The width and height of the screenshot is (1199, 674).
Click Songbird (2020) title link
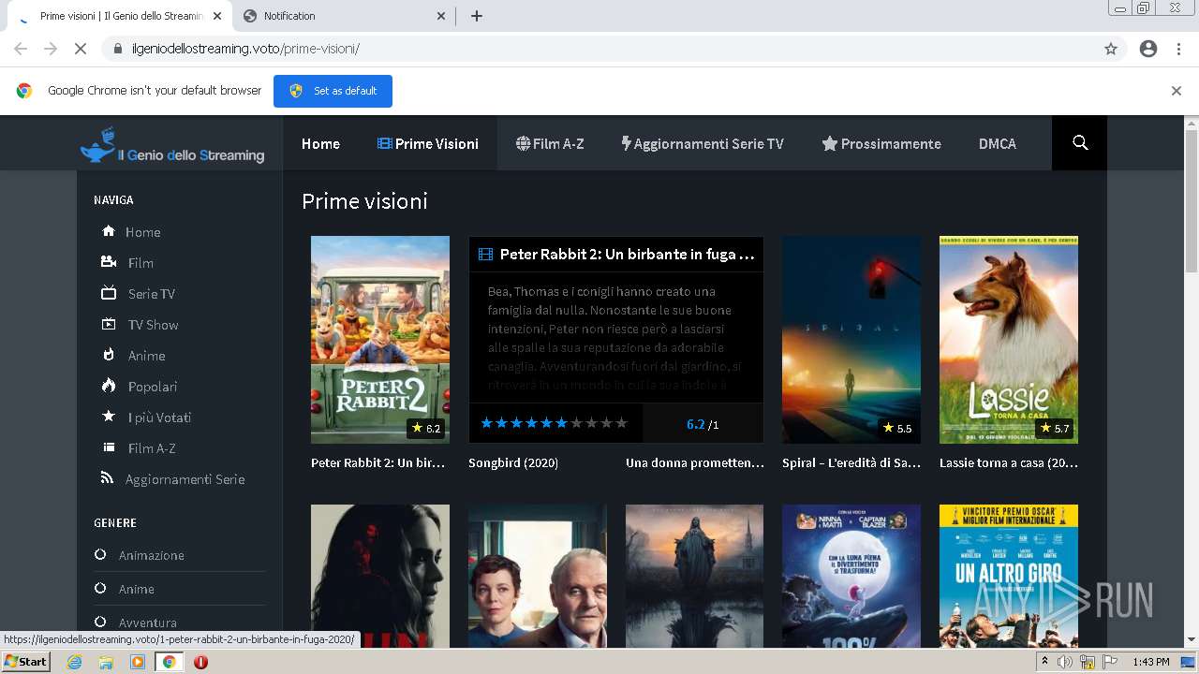[x=513, y=462]
